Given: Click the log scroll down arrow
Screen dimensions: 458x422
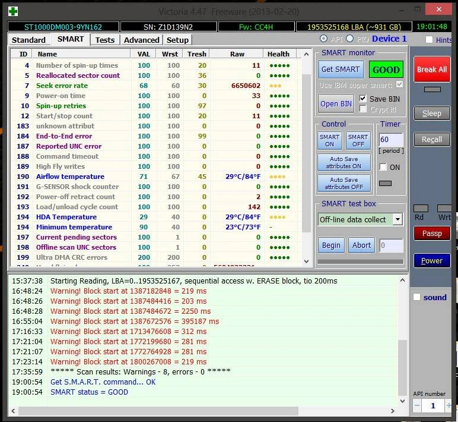Looking at the screenshot, I should [x=402, y=401].
